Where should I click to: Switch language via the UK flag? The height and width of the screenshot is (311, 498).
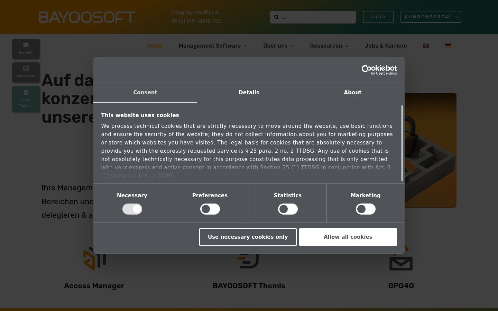(x=426, y=46)
